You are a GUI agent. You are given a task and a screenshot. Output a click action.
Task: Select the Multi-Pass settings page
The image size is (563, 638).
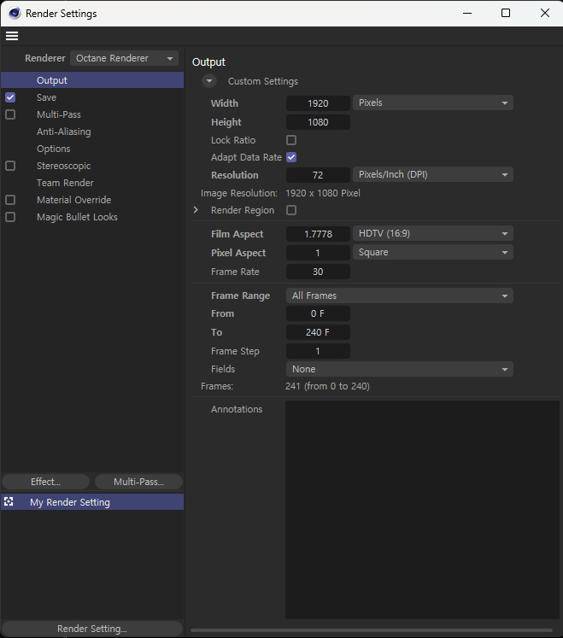(x=59, y=114)
